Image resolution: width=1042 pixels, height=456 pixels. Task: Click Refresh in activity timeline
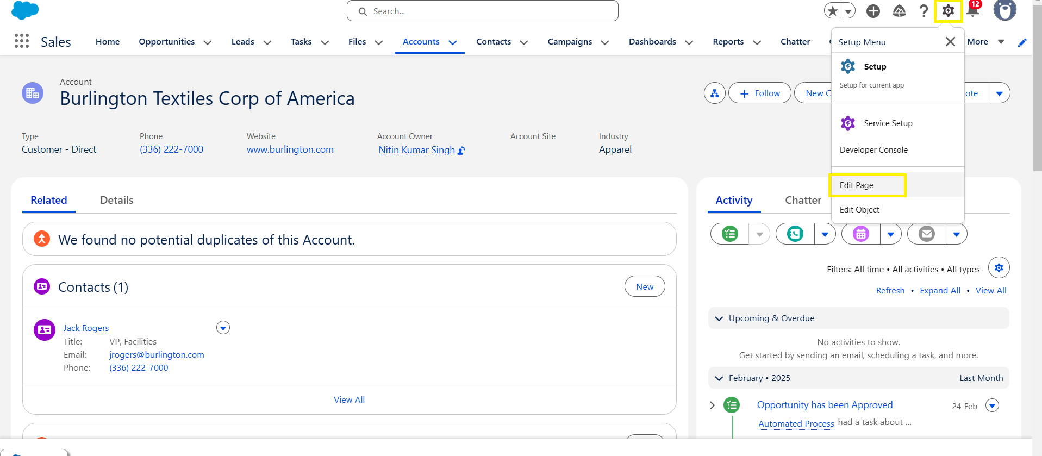tap(890, 291)
